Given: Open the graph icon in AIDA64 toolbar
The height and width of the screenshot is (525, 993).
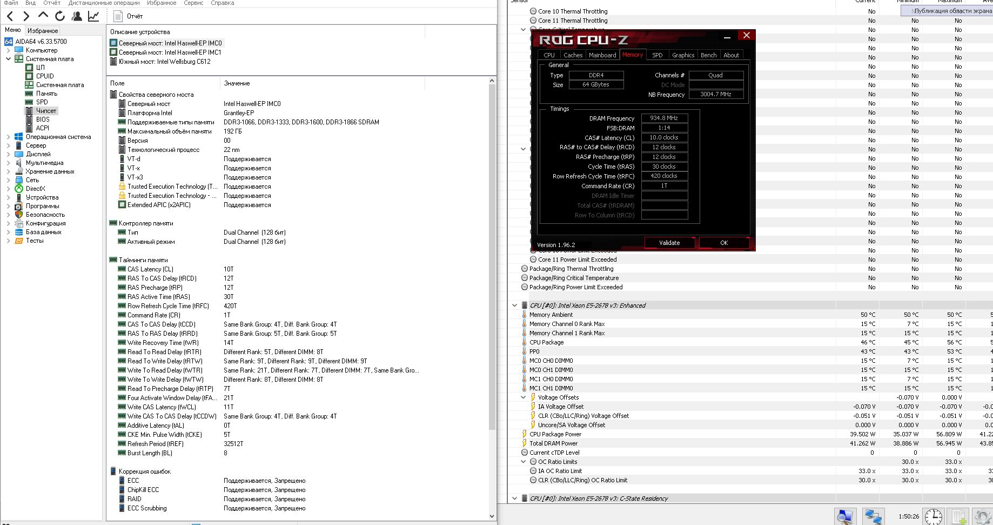Looking at the screenshot, I should click(x=93, y=16).
